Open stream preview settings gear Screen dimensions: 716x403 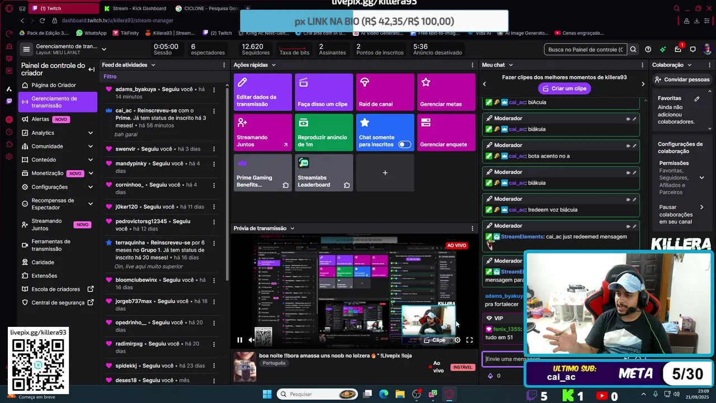(458, 340)
